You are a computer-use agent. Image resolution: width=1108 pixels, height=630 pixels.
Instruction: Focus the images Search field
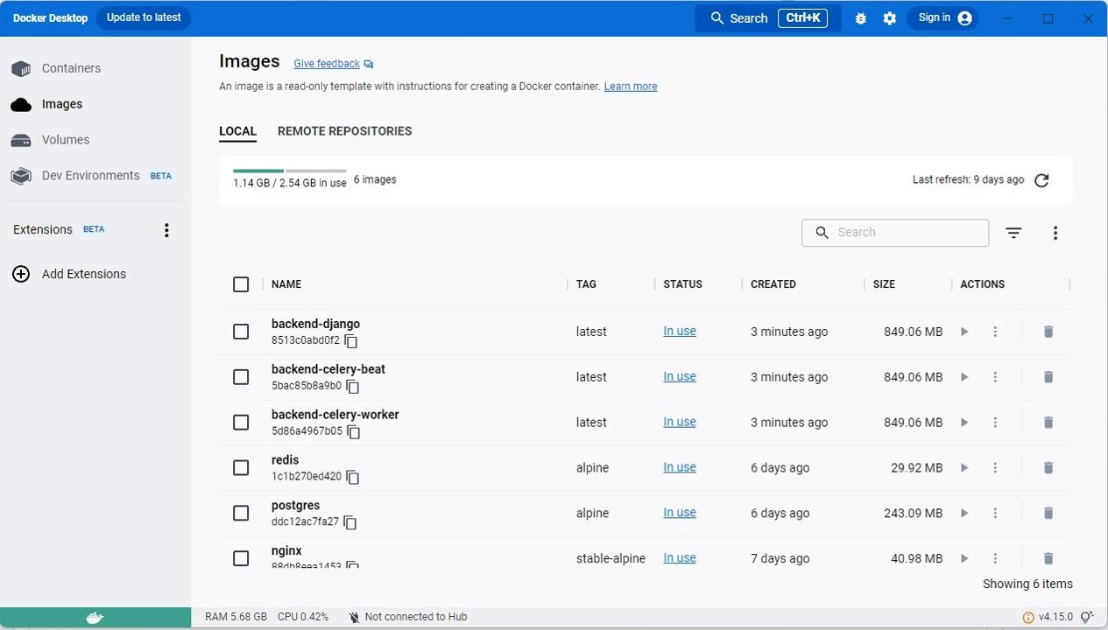895,233
